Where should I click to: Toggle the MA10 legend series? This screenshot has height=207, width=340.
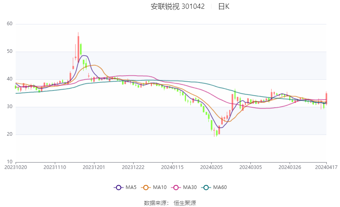click(154, 187)
